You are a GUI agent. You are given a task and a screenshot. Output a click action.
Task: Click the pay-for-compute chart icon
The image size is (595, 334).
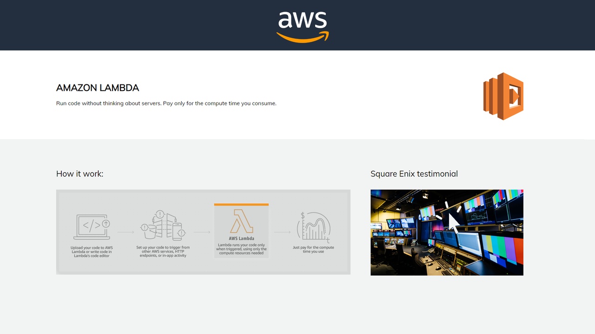click(x=314, y=227)
